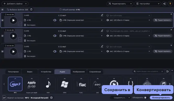
Task: Switch to the Изображения tab
Action: (79, 72)
